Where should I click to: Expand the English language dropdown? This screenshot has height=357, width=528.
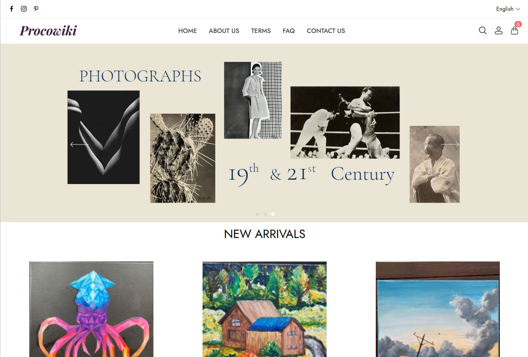508,9
